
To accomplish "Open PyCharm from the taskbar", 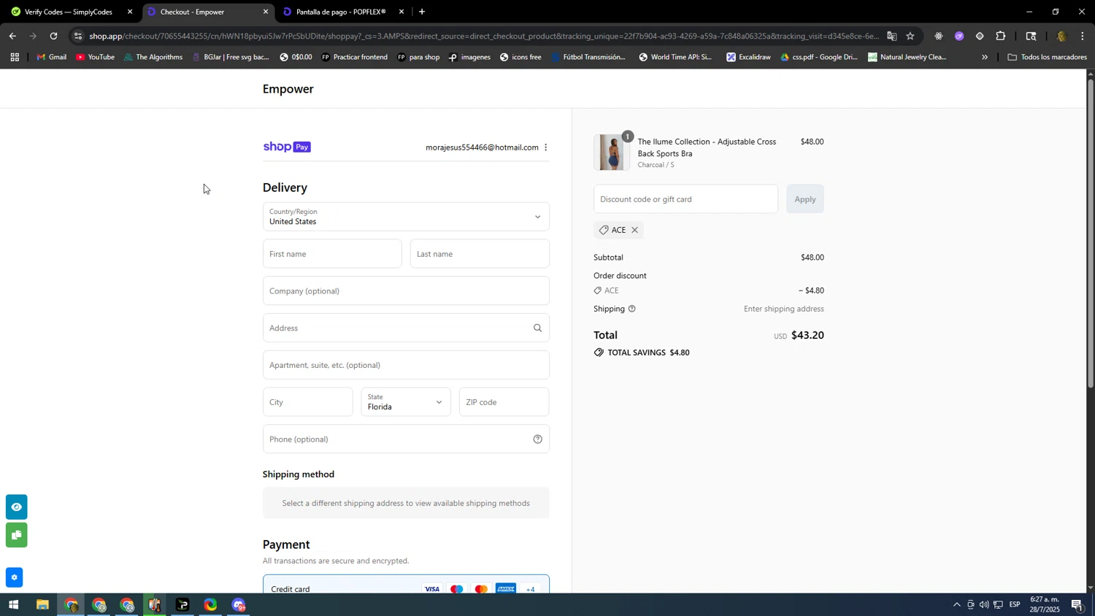I will click(x=182, y=605).
